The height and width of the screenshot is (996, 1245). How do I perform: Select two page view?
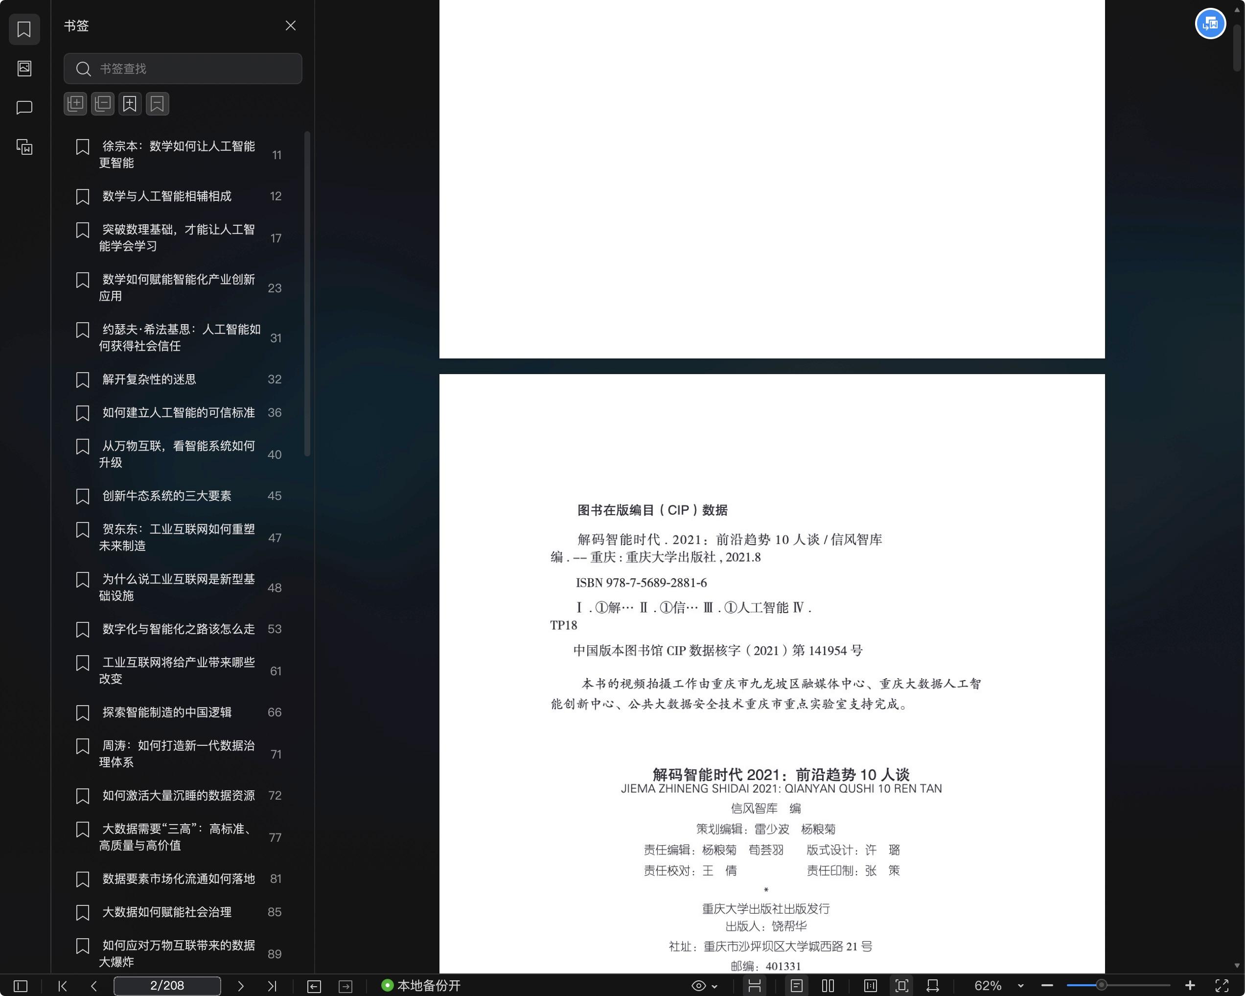(x=828, y=986)
